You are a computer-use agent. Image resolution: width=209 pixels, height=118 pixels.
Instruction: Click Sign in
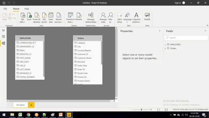point(178,3)
